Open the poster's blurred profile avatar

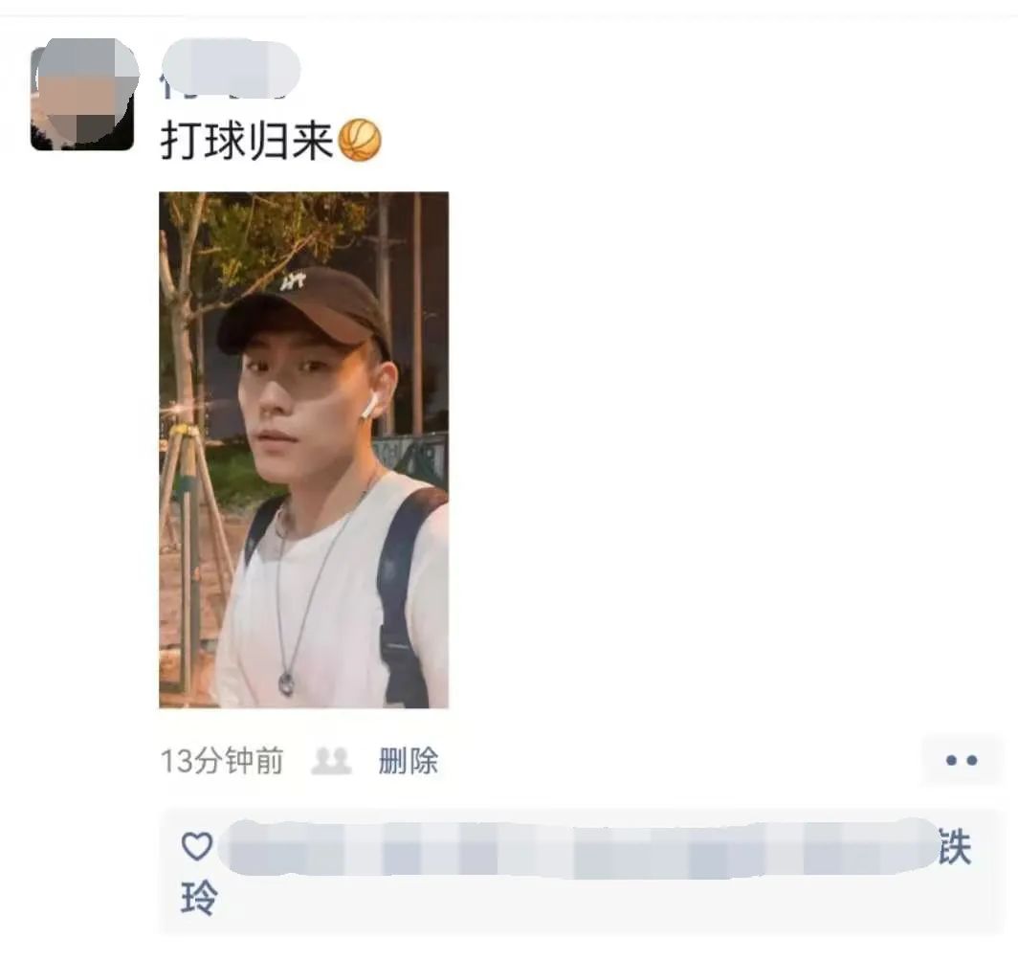coord(82,95)
